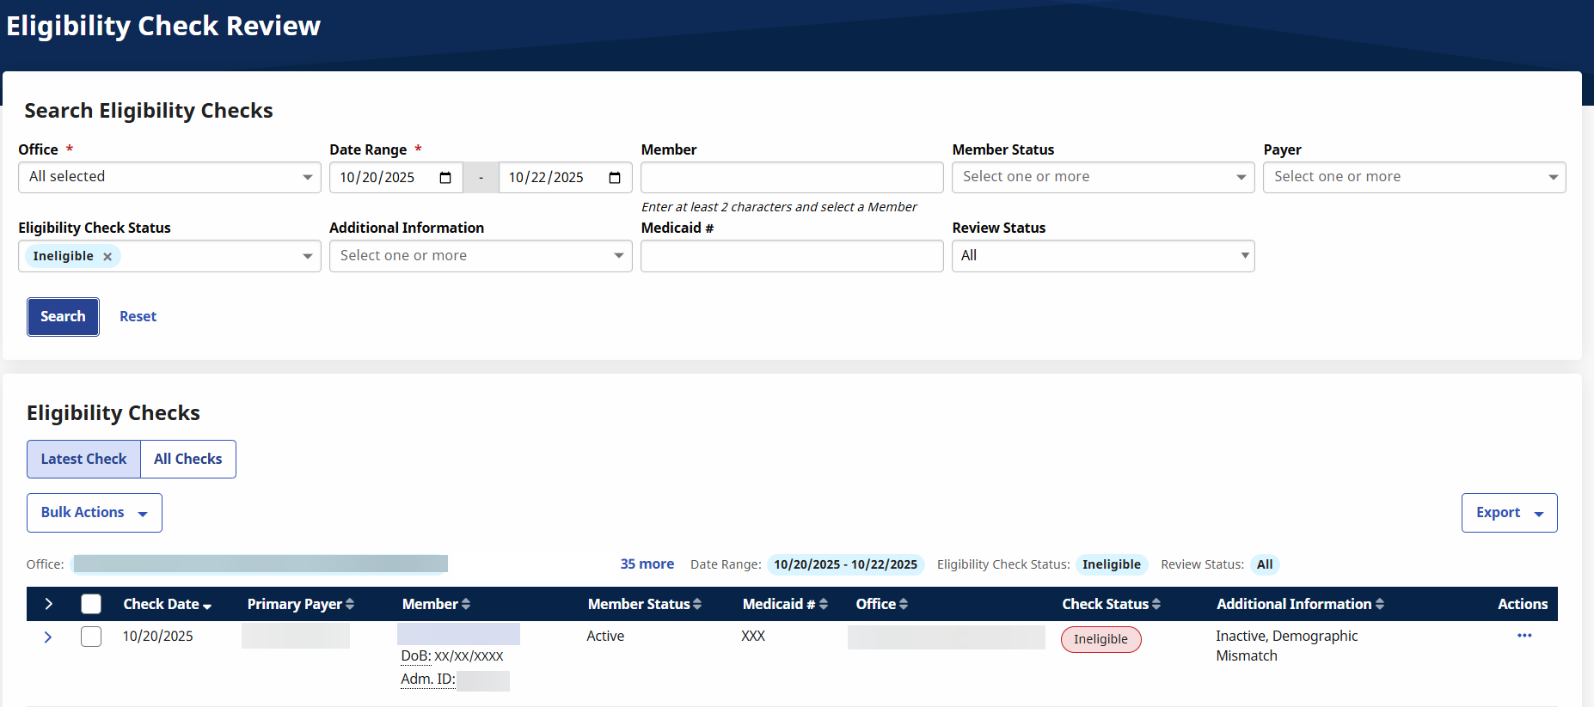Open the row actions ellipsis menu
1594x707 pixels.
pos(1523,636)
